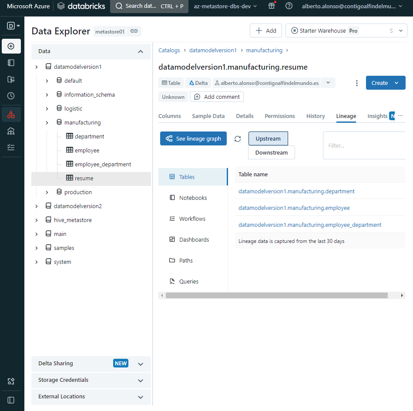Select the Upstream lineage toggle
413x411 pixels.
point(268,138)
